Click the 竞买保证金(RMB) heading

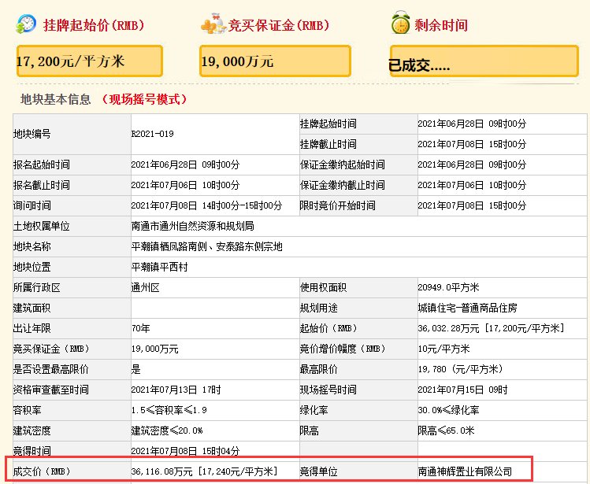pyautogui.click(x=278, y=25)
